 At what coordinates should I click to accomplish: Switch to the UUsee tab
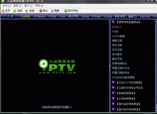108,17
